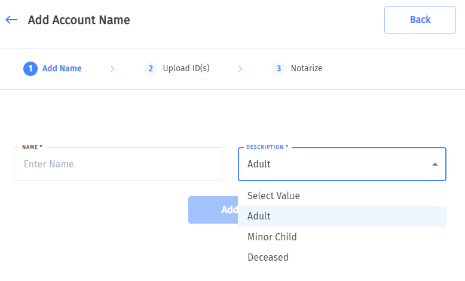This screenshot has width=465, height=281.
Task: Click the DESCRIPTION field label
Action: [267, 146]
